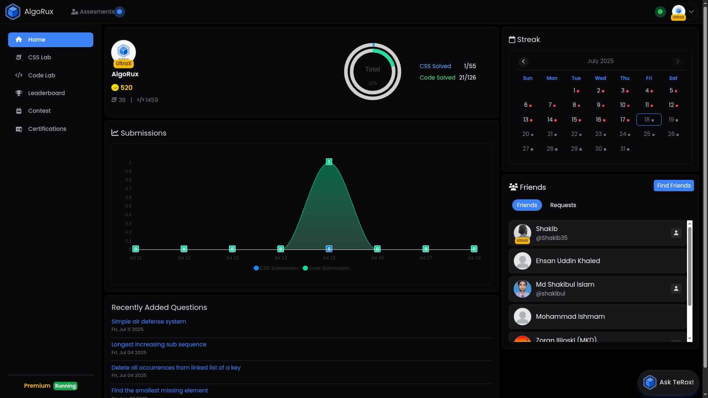
Task: Click the Home house icon
Action: click(19, 40)
